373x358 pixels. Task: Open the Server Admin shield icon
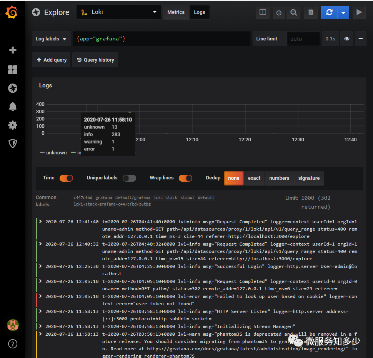[x=13, y=143]
